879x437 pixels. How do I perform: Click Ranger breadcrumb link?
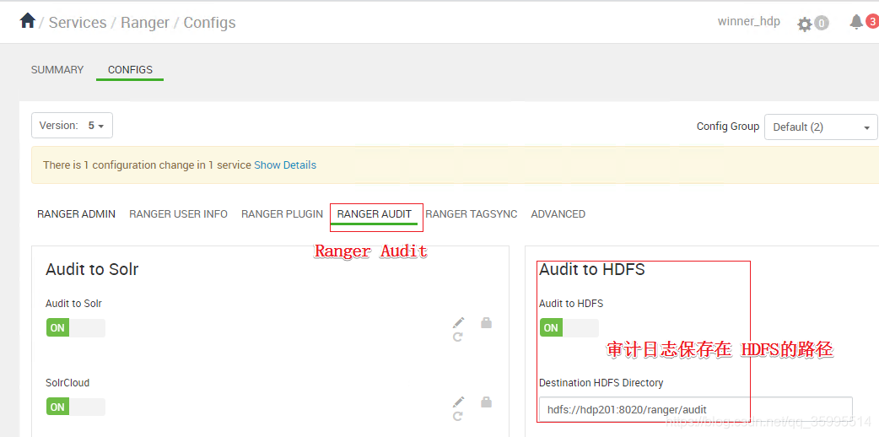(145, 23)
